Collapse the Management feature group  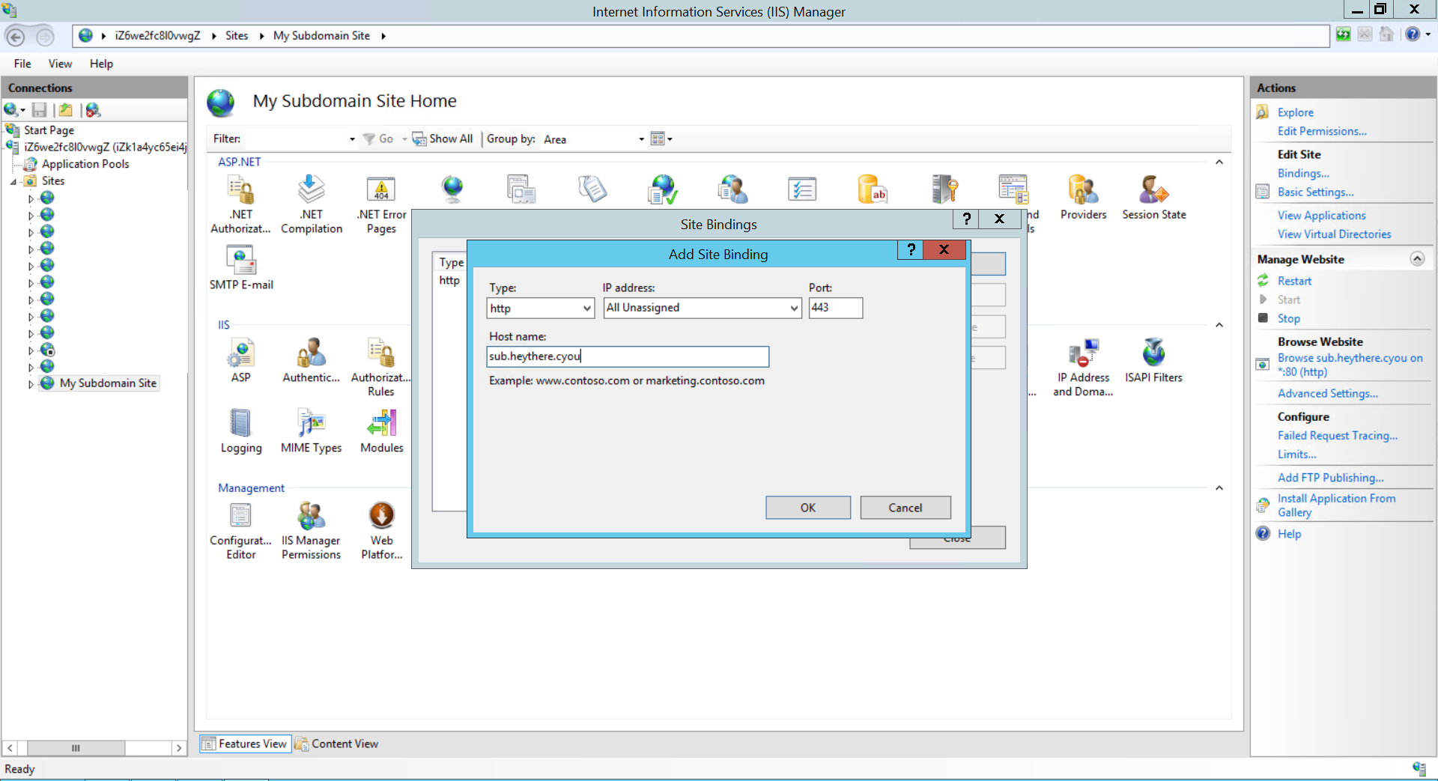point(1219,488)
